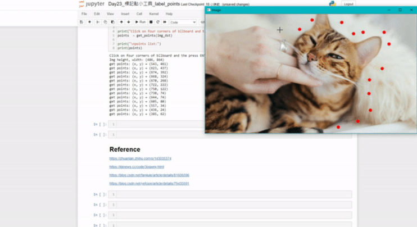This screenshot has height=227, width=417.
Task: Paste cells below using the clipboard icon
Action: coord(113,22)
